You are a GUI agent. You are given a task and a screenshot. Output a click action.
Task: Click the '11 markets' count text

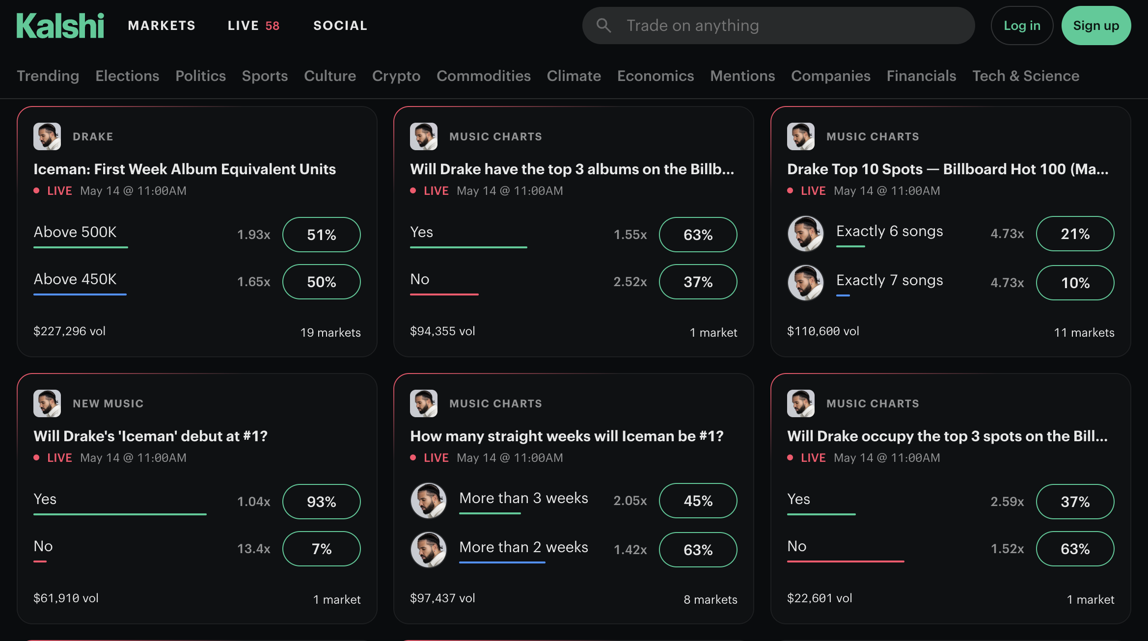point(1084,332)
